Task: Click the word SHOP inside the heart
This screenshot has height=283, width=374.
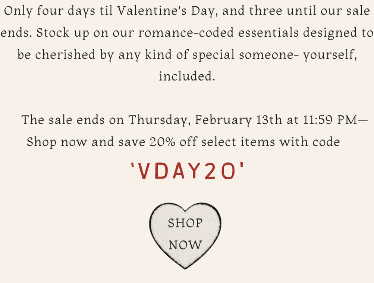Action: [185, 223]
